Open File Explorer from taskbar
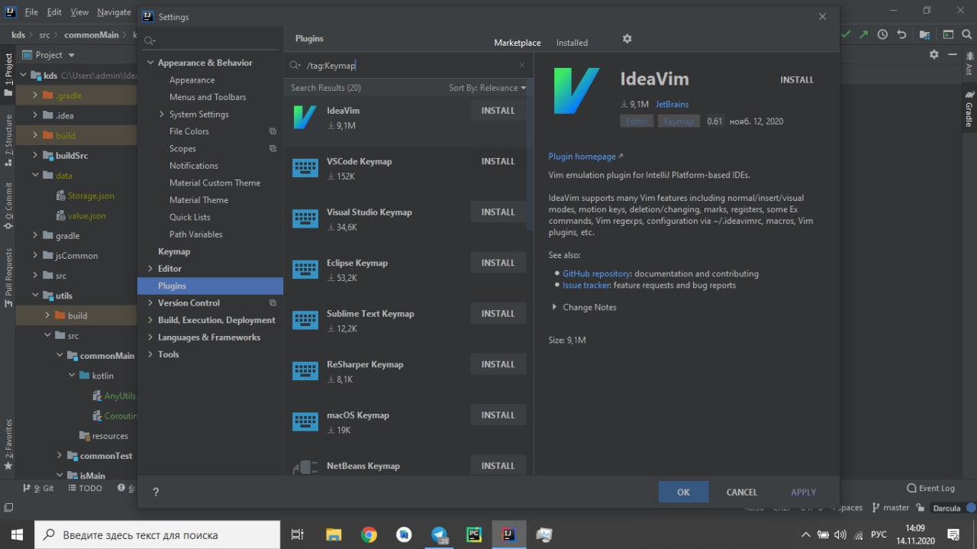 coord(334,534)
